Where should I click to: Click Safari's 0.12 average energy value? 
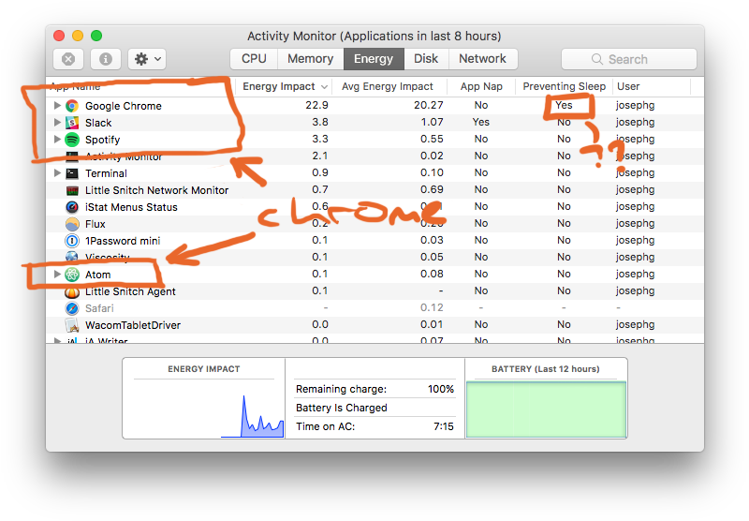tap(432, 307)
